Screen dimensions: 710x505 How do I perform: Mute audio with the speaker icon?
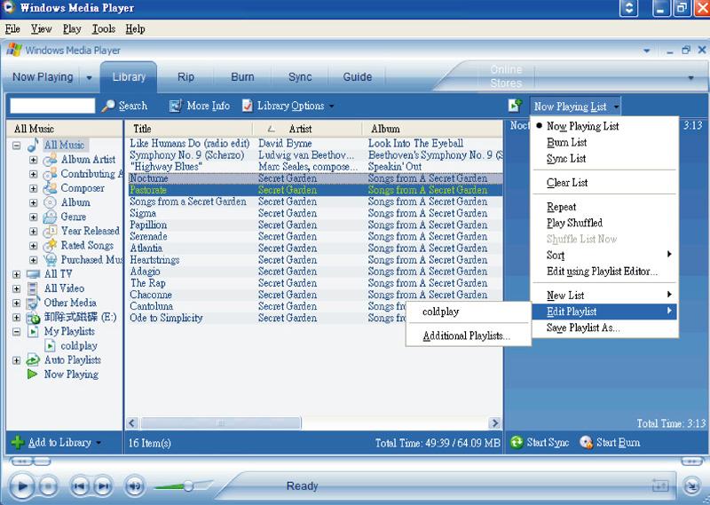[x=134, y=487]
